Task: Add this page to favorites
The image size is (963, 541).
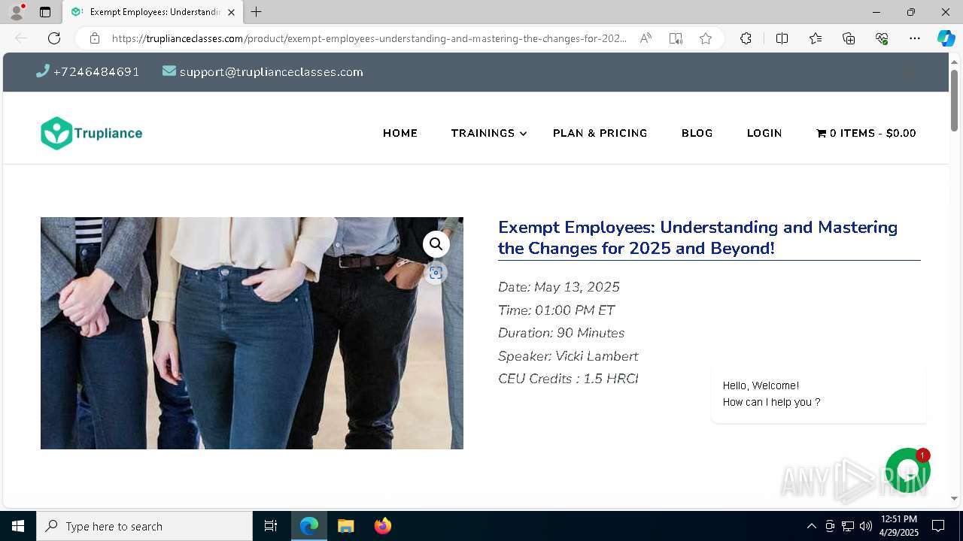Action: click(x=706, y=38)
